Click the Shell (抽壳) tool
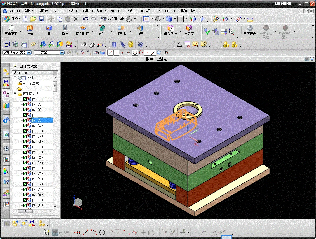 click(x=140, y=31)
